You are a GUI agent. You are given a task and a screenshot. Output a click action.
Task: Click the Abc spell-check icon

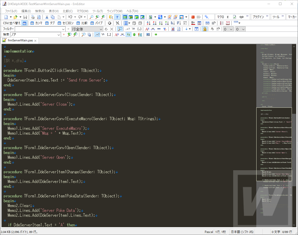tap(193, 23)
